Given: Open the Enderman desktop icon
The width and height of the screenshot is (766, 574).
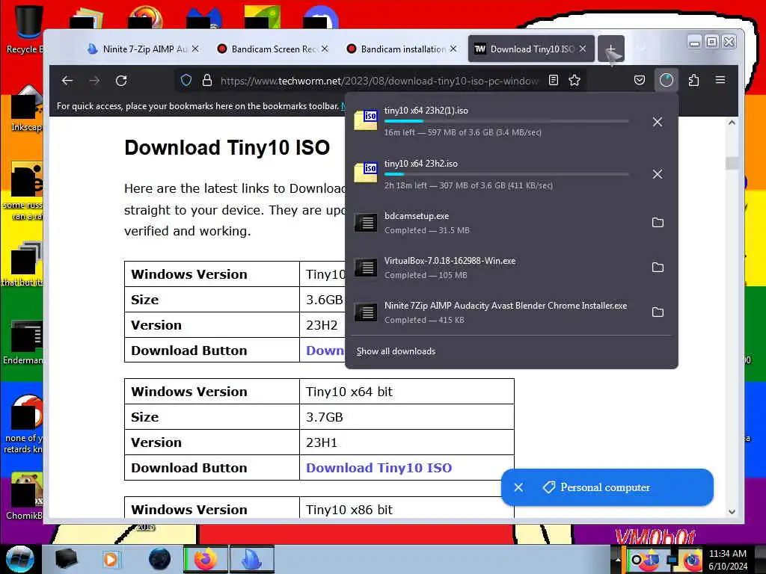Looking at the screenshot, I should coord(23,342).
